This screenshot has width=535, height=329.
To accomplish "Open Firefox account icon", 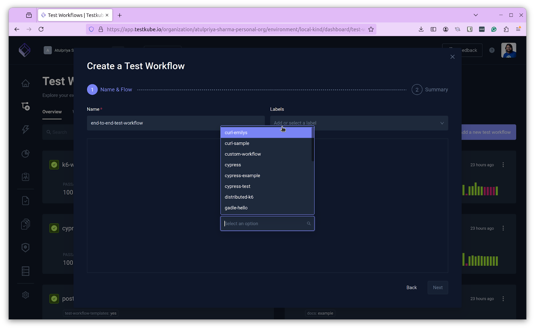I will 446,29.
